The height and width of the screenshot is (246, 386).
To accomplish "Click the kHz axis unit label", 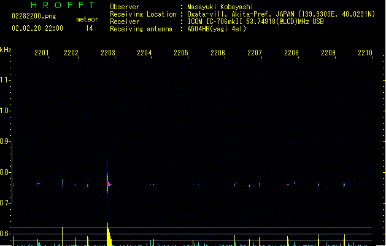I will tap(6, 50).
